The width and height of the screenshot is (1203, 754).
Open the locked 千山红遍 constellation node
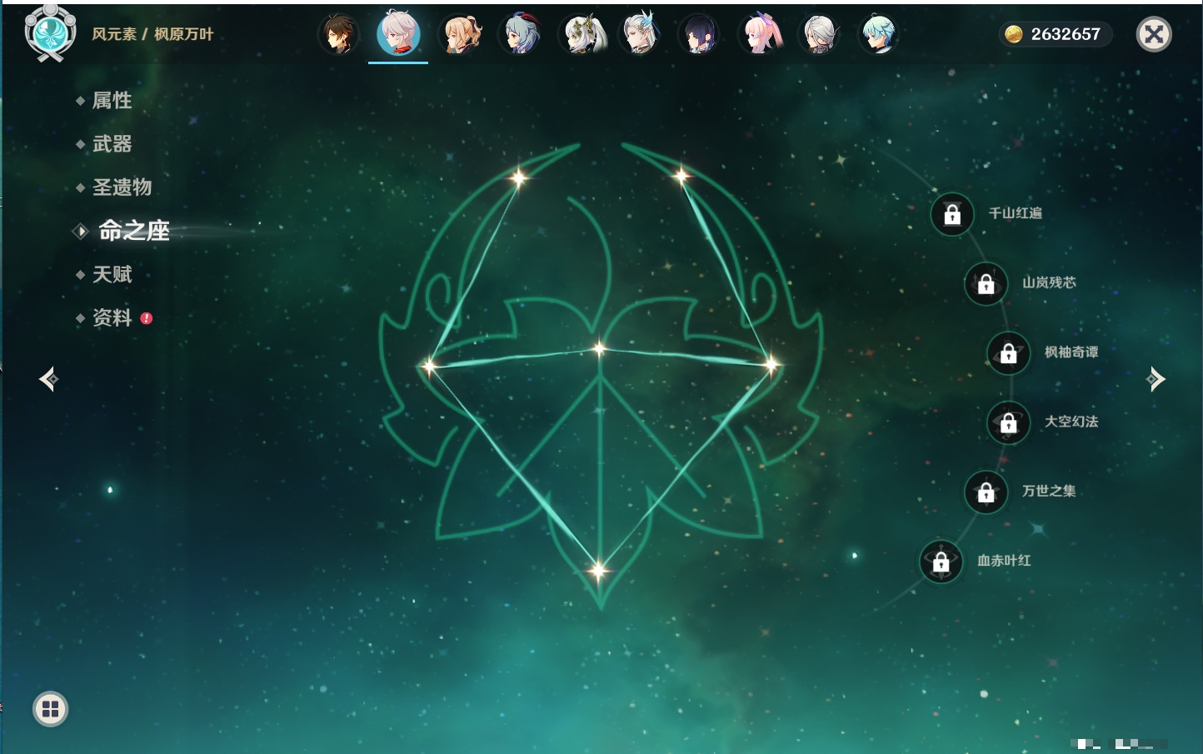coord(952,214)
